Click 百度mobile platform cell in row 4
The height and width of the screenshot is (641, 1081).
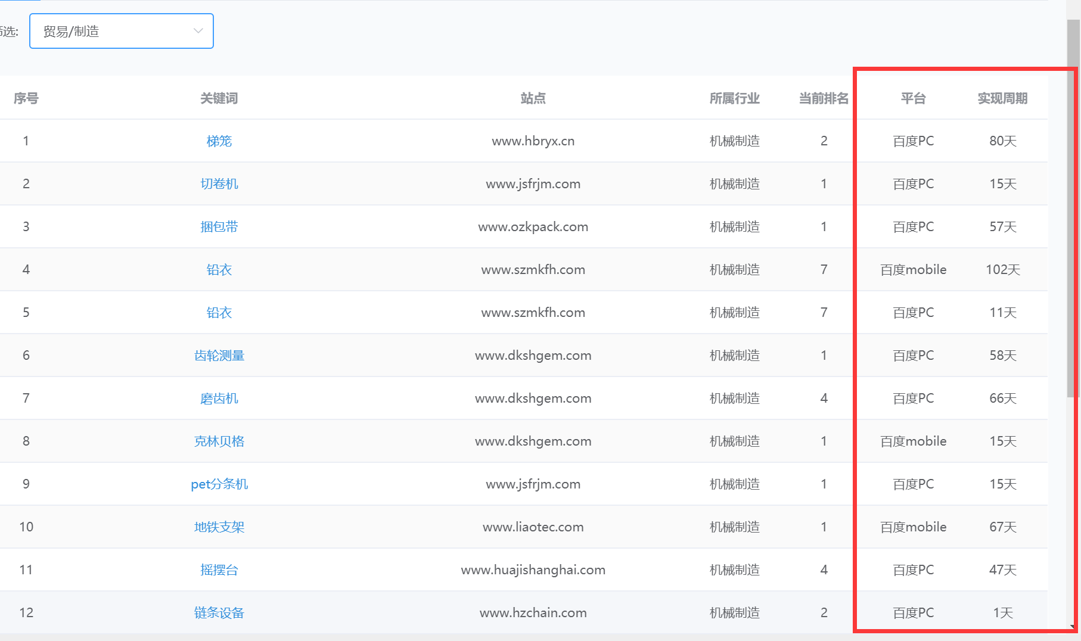pos(913,270)
